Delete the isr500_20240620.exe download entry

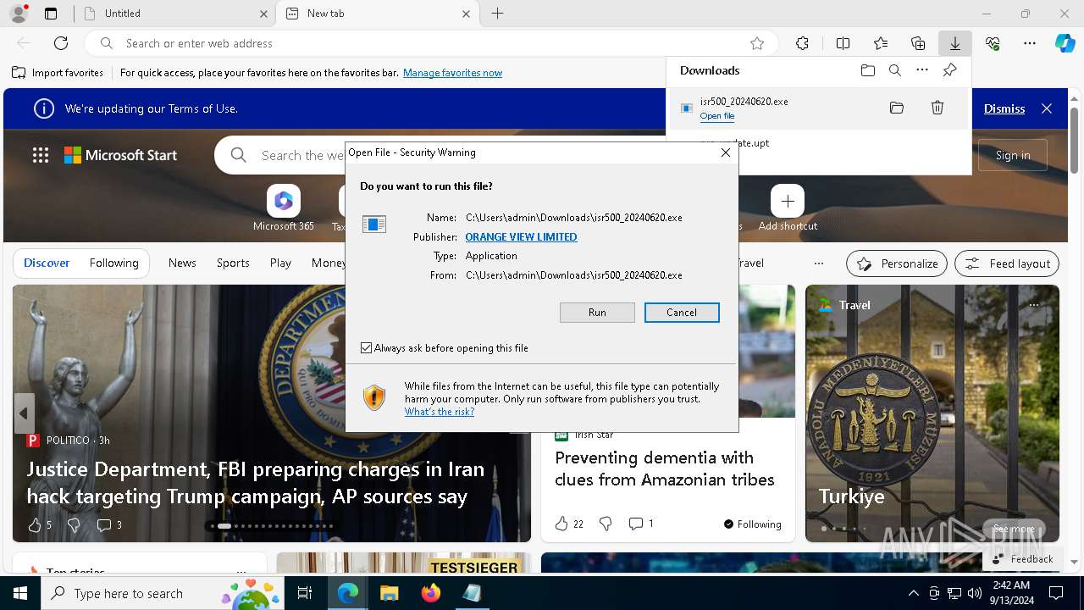point(937,108)
